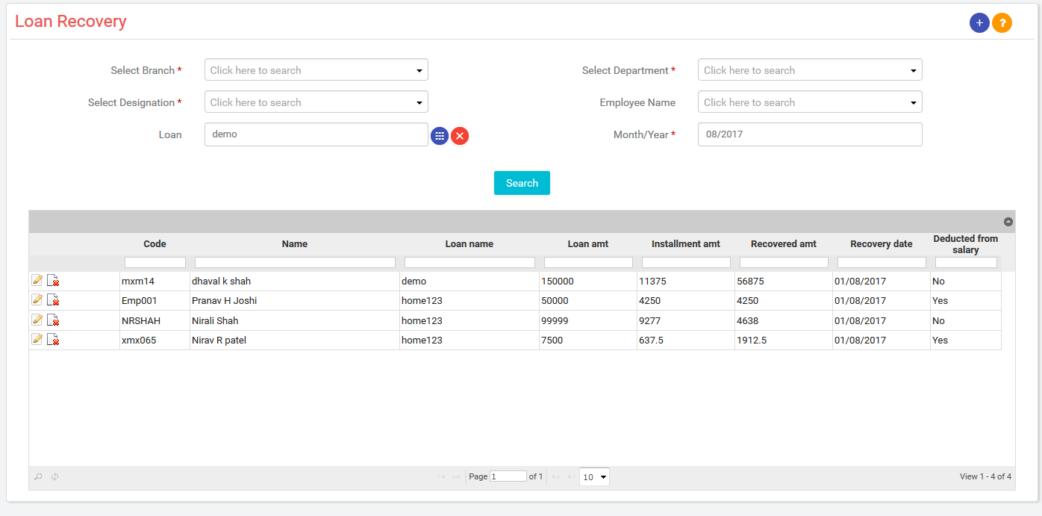1042x516 pixels.
Task: Select the mxm14 code cell
Action: click(x=155, y=282)
